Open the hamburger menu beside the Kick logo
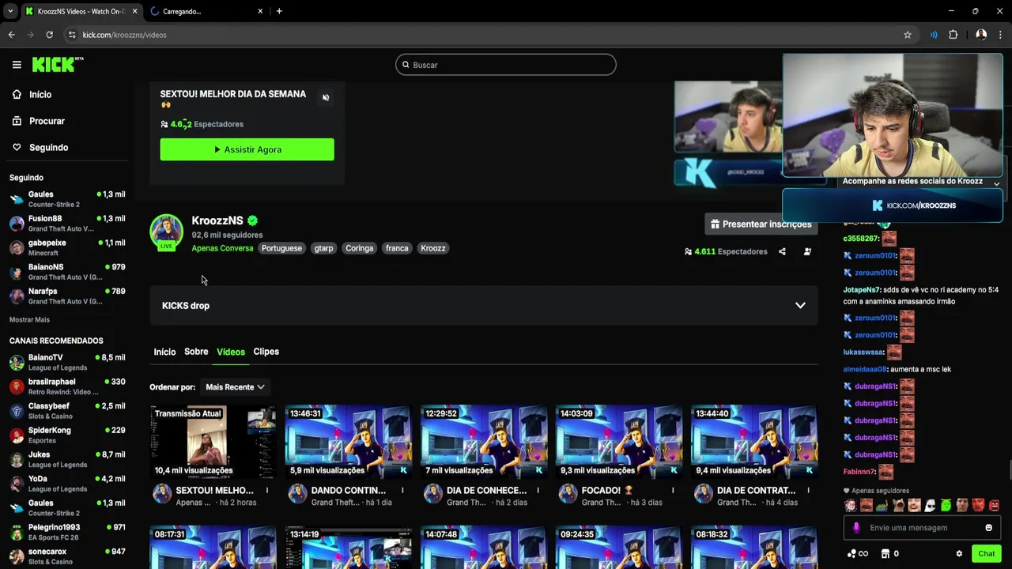 [x=17, y=65]
